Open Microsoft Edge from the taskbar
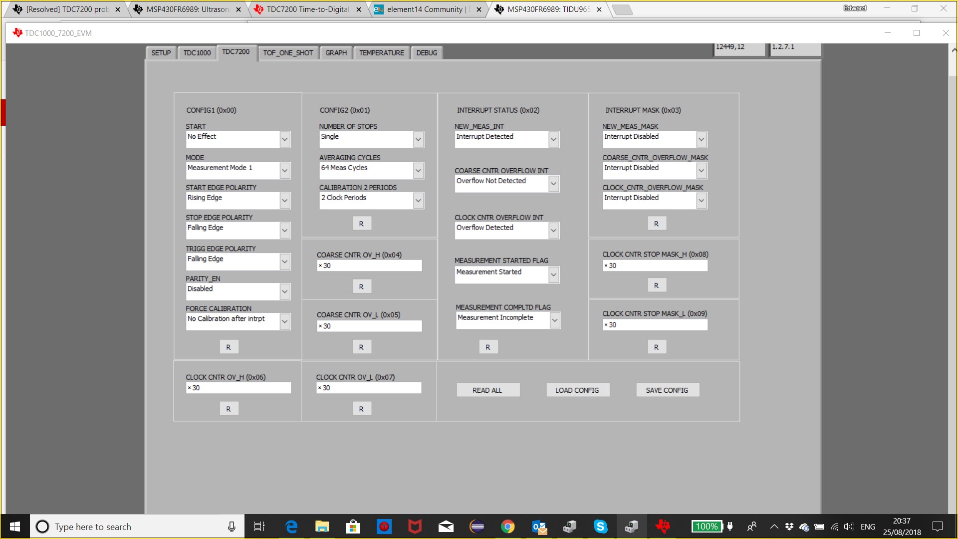This screenshot has height=539, width=958. [291, 527]
